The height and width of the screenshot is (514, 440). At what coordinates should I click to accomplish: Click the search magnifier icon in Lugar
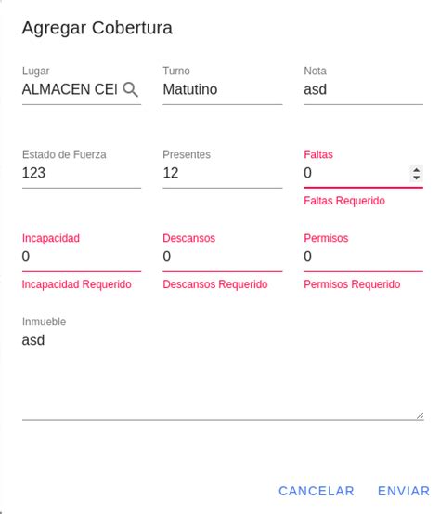click(131, 89)
